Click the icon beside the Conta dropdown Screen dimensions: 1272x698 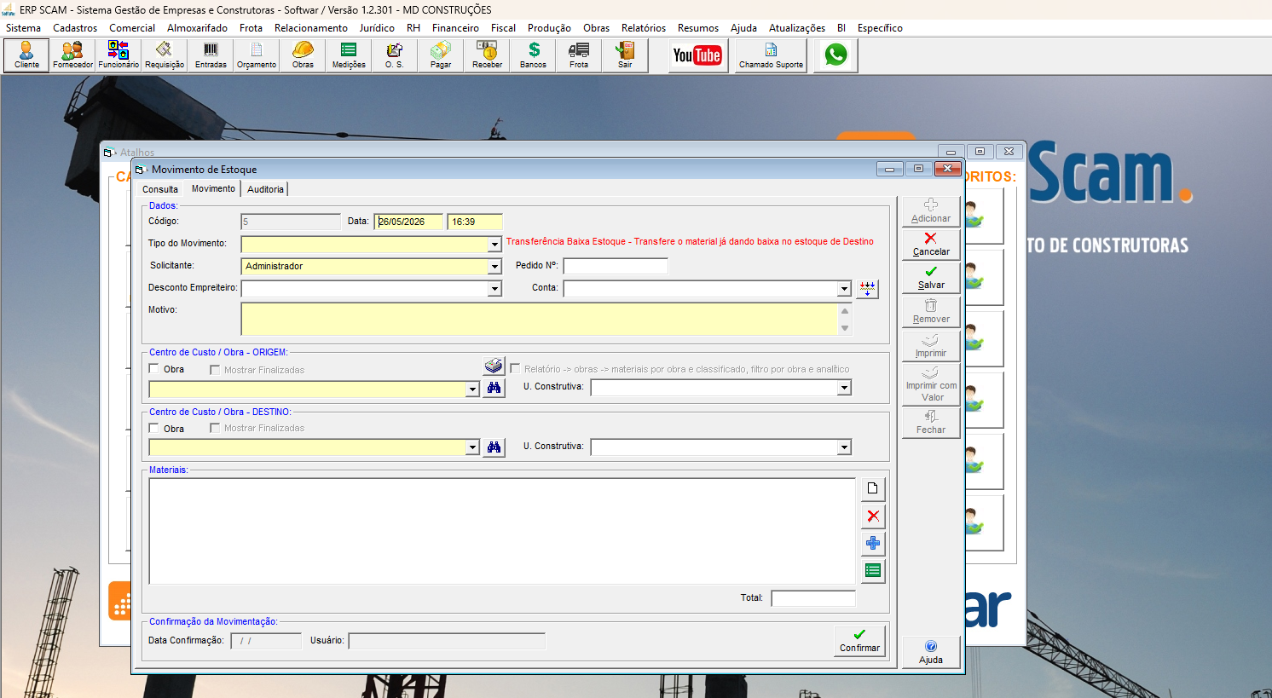pyautogui.click(x=868, y=289)
